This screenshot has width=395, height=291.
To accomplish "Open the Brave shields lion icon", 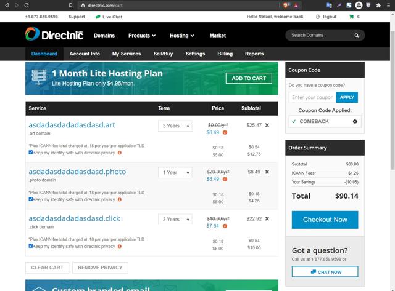I will [286, 6].
